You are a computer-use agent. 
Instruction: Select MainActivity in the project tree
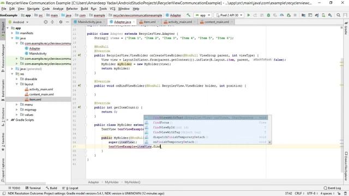coord(38,53)
